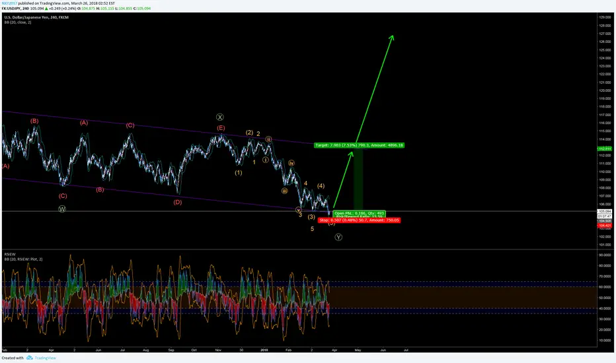
Task: Click the Nov label on time axis
Action: [x=218, y=350]
